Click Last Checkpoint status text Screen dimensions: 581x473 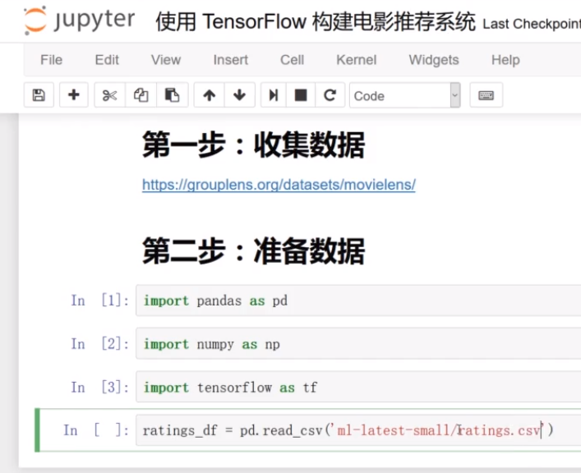tap(532, 24)
